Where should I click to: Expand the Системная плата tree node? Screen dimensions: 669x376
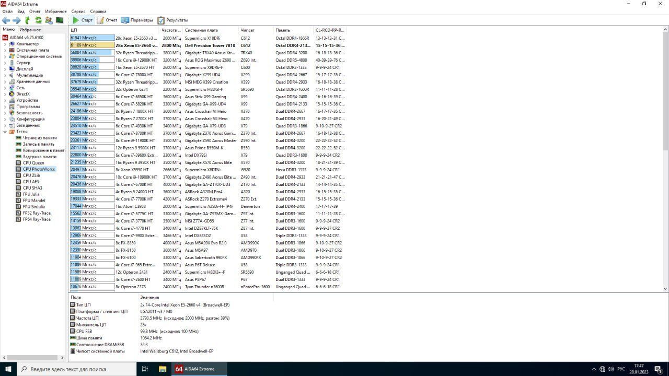(5, 50)
